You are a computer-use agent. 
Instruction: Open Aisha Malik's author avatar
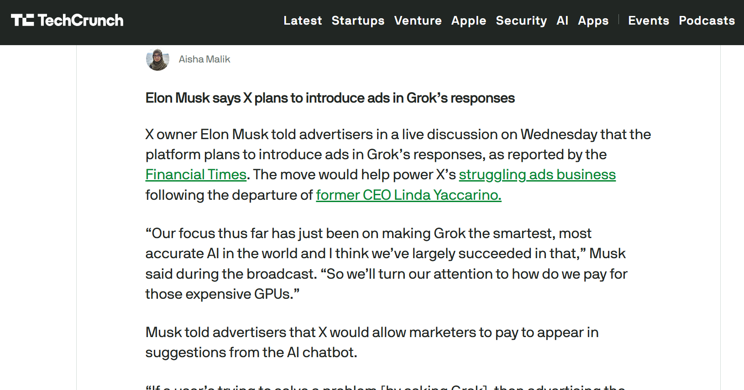(157, 59)
